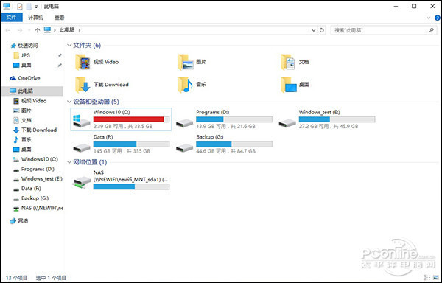Click the up-directory arrow icon
The width and height of the screenshot is (442, 283).
pos(38,30)
